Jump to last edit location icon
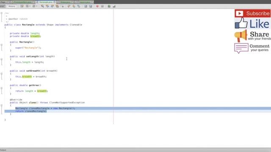The width and height of the screenshot is (271, 152). click(x=22, y=6)
